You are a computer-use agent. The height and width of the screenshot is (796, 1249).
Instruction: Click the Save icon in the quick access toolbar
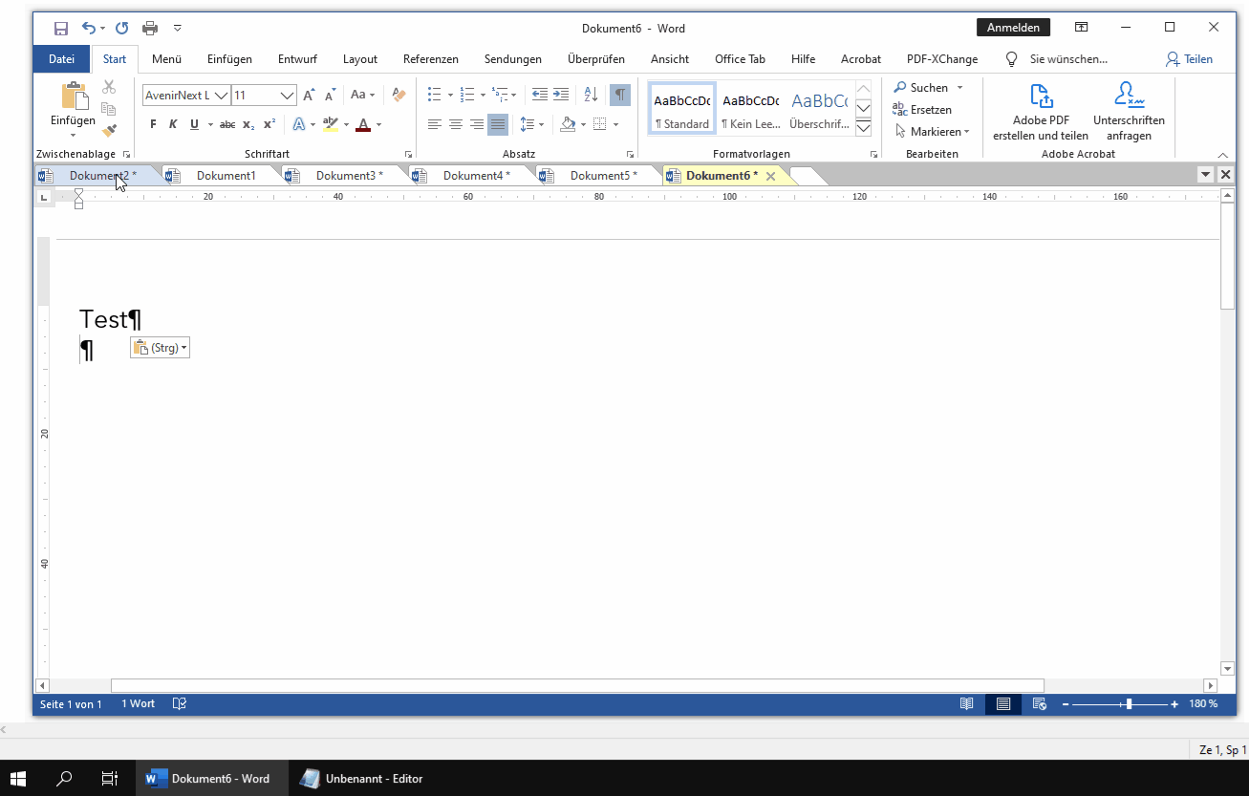(60, 29)
